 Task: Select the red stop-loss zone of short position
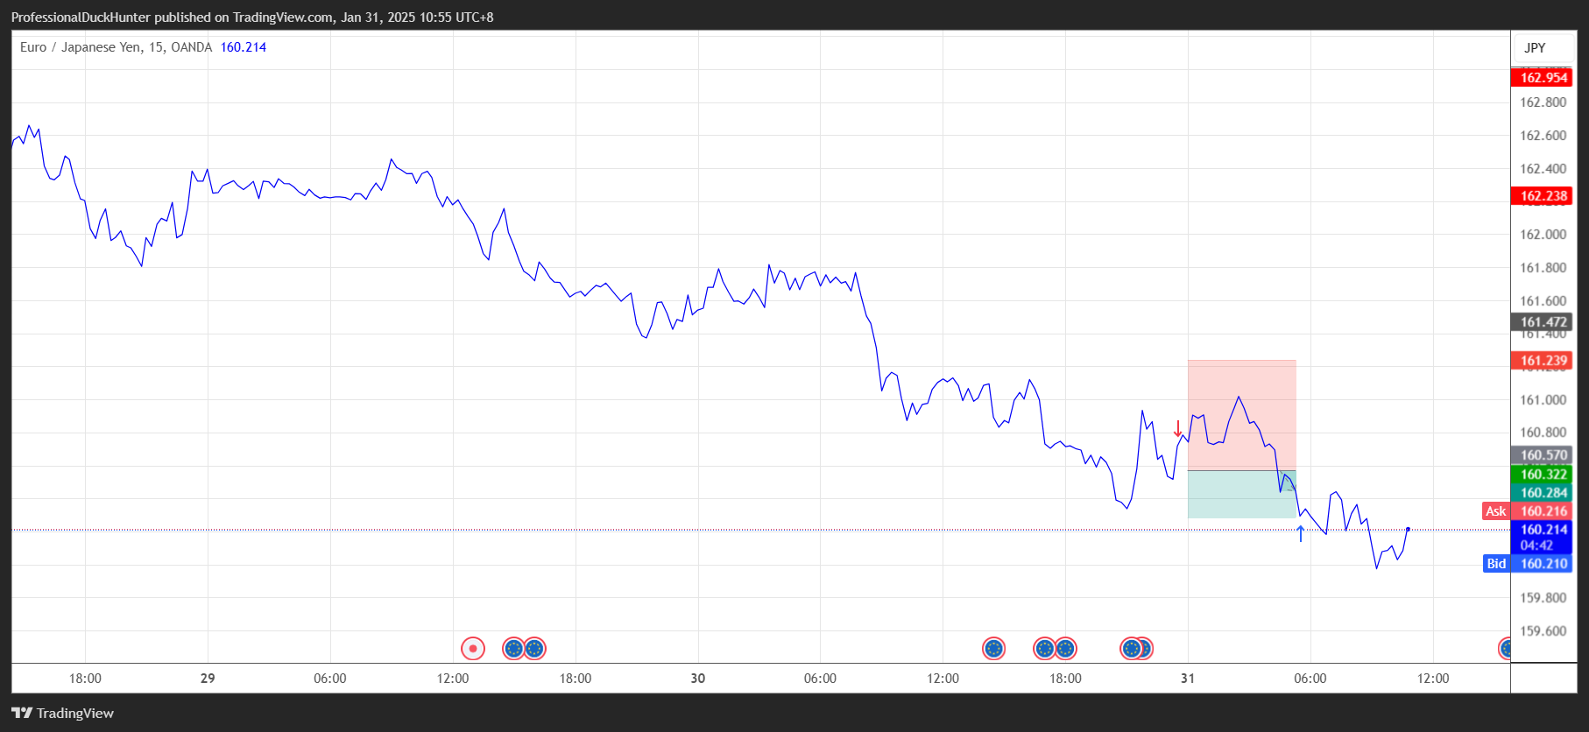pos(1242,415)
